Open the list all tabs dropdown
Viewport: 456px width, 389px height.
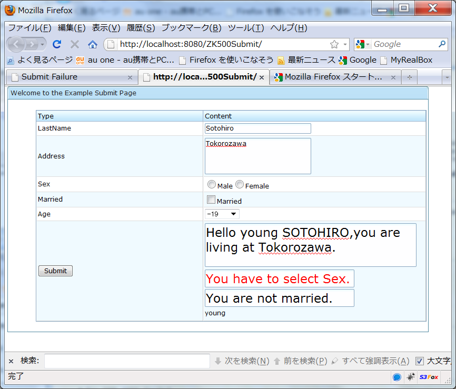[x=447, y=77]
